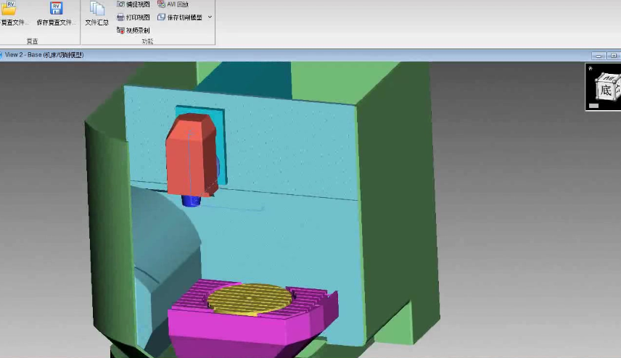The image size is (621, 358).
Task: Start the 视频录制 video recording tool
Action: coord(133,30)
